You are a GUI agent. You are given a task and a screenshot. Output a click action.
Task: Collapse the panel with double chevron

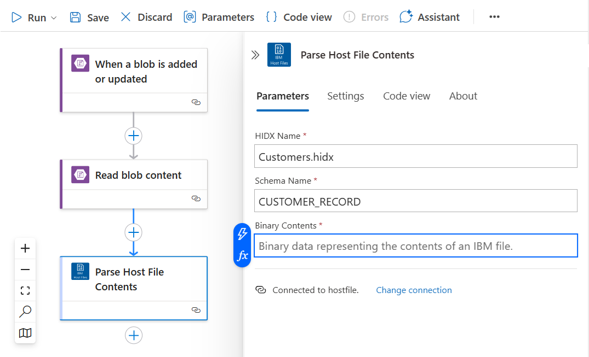tap(255, 55)
